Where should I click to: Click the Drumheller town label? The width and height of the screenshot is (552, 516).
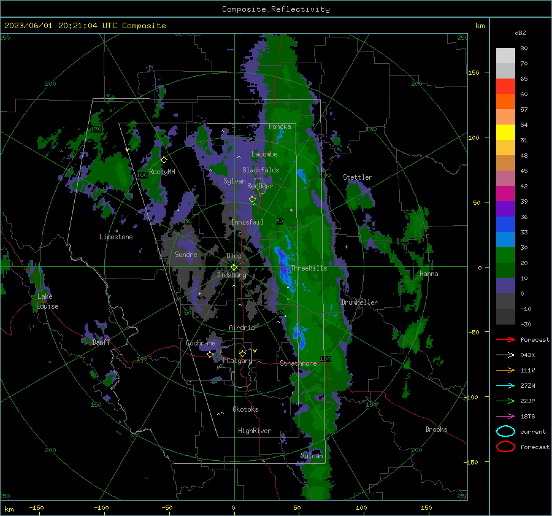[x=359, y=302]
